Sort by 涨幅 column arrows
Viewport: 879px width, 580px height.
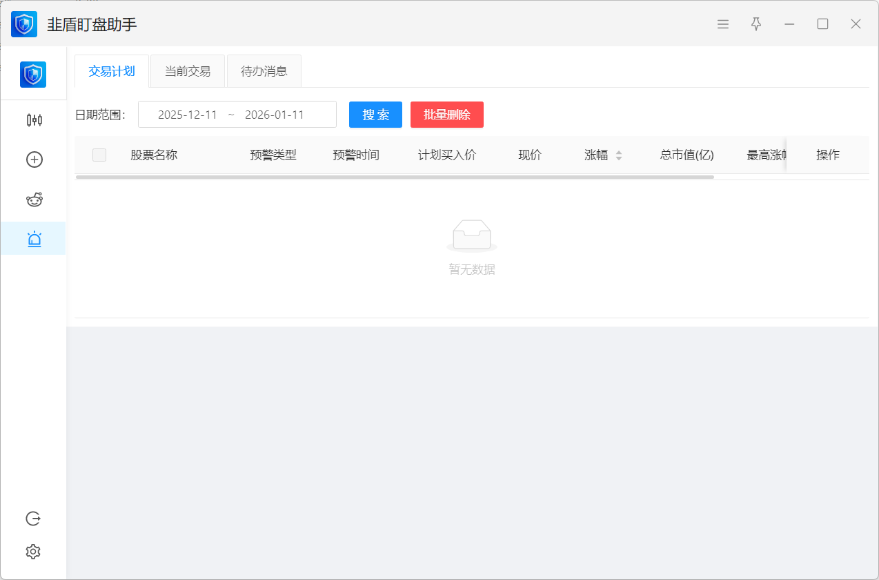coord(619,155)
